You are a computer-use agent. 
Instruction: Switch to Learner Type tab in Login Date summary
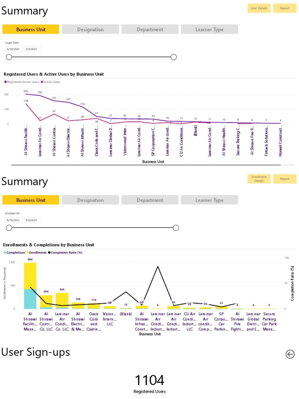209,29
